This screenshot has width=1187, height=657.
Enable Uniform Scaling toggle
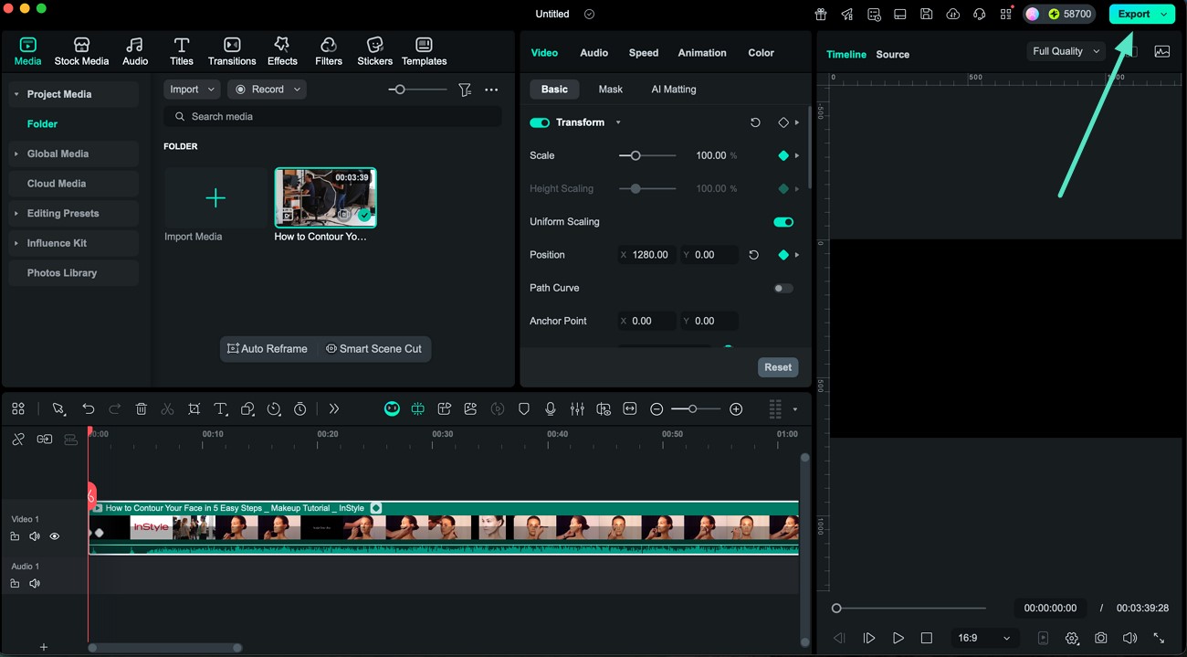tap(783, 221)
